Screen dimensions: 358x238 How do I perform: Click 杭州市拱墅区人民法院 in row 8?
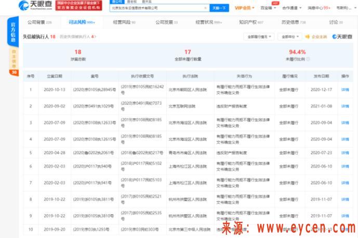188,199
